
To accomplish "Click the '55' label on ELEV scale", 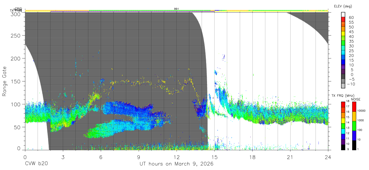I will (x=351, y=22).
